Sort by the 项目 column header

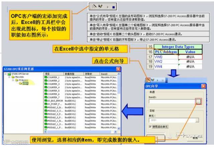tap(53, 74)
